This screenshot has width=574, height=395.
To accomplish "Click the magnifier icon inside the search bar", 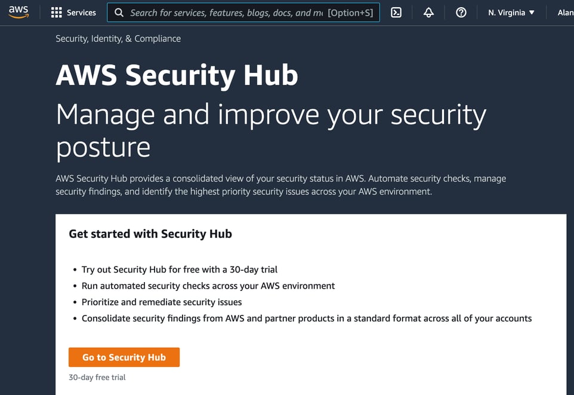I will pos(119,12).
